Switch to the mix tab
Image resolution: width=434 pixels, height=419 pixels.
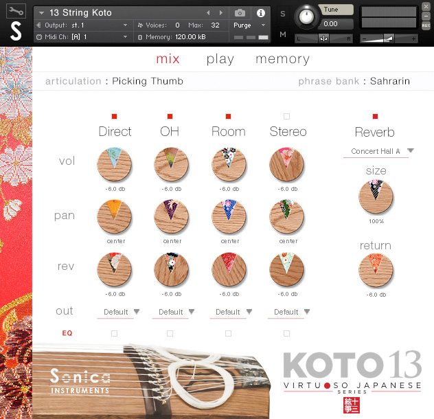click(168, 59)
